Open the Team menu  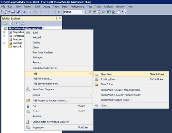pyautogui.click(x=56, y=7)
